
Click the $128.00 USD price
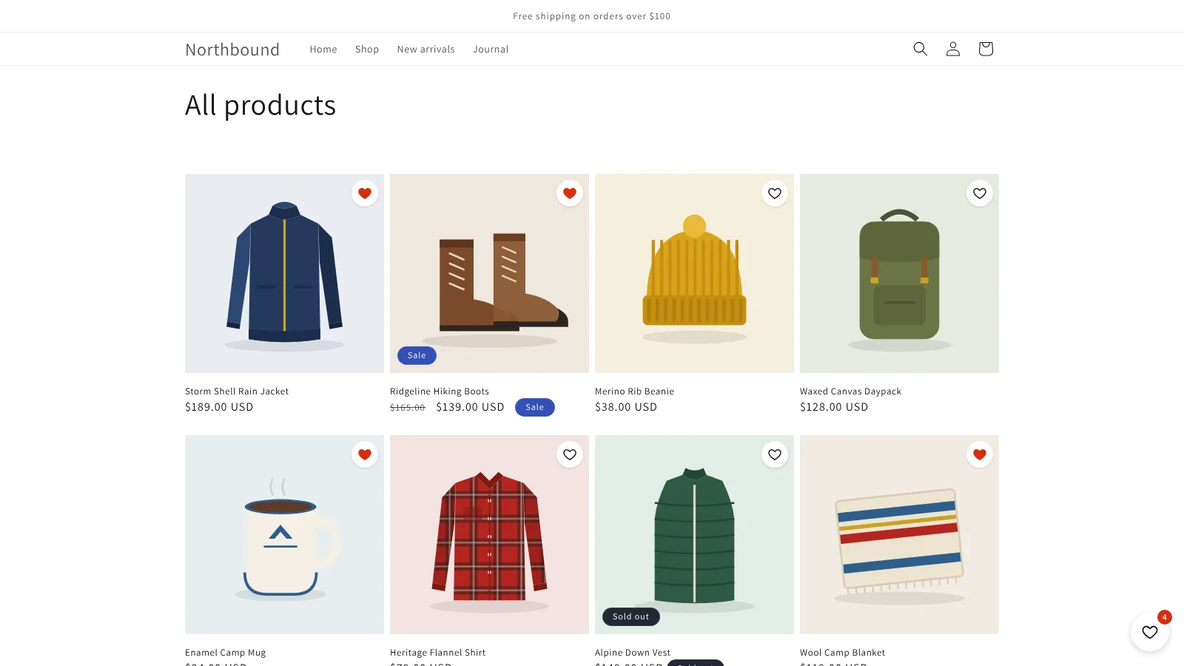click(x=834, y=407)
